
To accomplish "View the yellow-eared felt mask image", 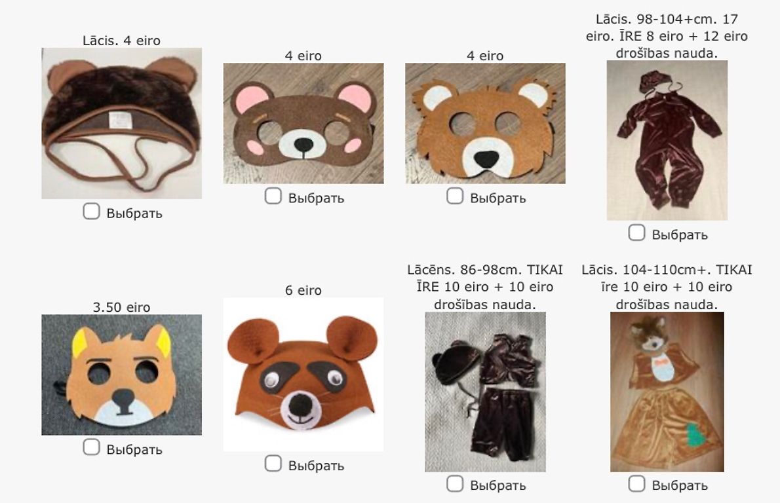I will [122, 375].
